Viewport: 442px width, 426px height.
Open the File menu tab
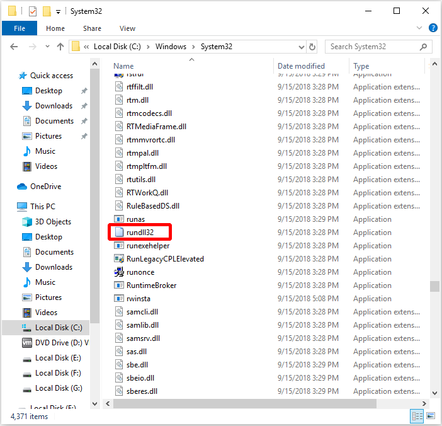(x=20, y=28)
